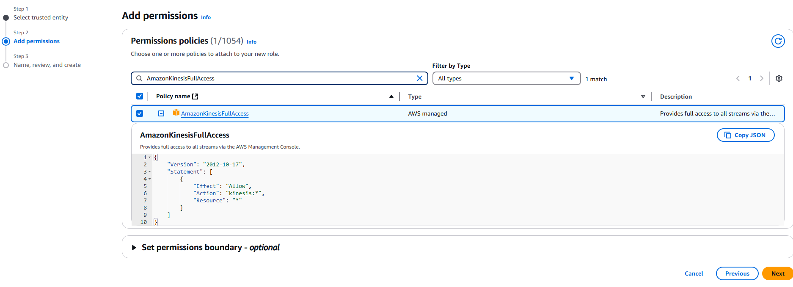The height and width of the screenshot is (287, 793).
Task: Click the Description column header
Action: pyautogui.click(x=676, y=97)
